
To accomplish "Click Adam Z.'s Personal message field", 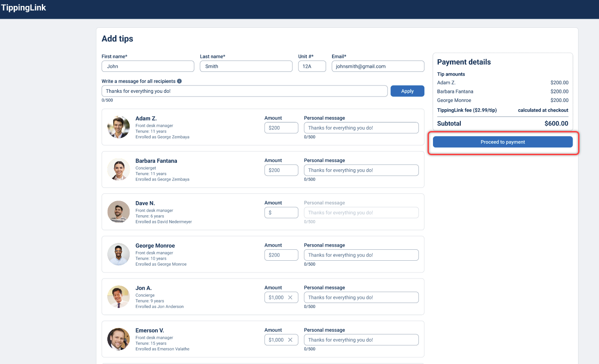I will (x=361, y=128).
